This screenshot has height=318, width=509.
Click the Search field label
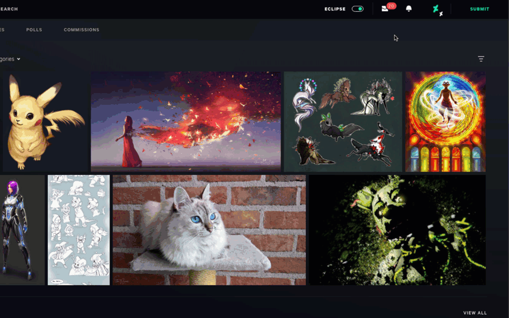[x=9, y=9]
